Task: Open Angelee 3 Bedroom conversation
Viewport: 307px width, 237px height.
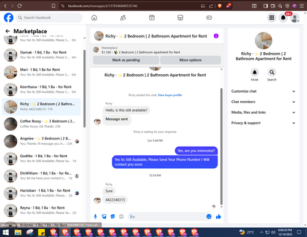Action: 42,141
